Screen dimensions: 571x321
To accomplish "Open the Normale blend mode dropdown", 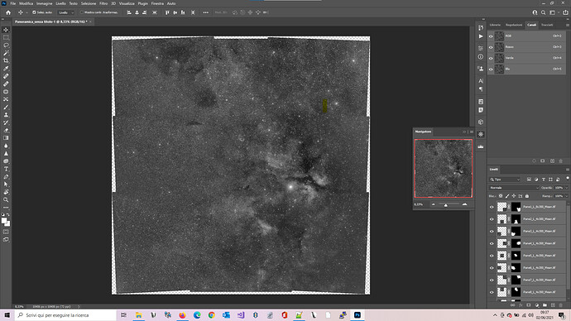I will (513, 188).
